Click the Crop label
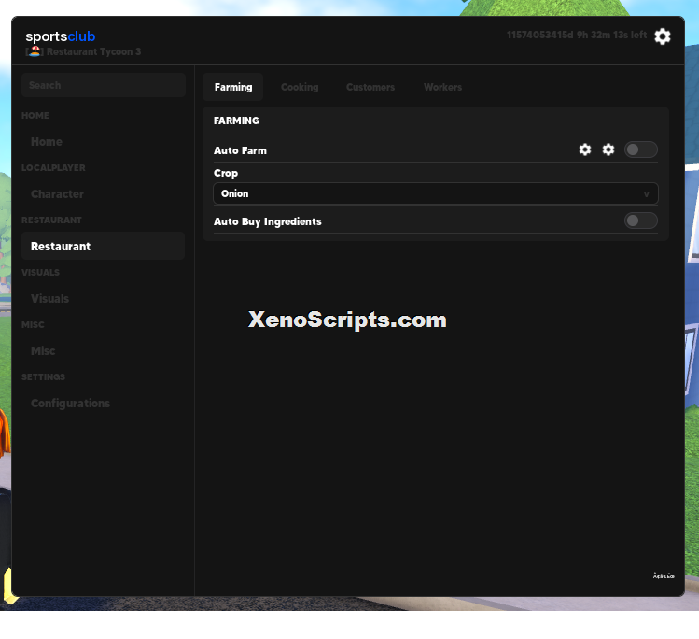 click(x=226, y=173)
